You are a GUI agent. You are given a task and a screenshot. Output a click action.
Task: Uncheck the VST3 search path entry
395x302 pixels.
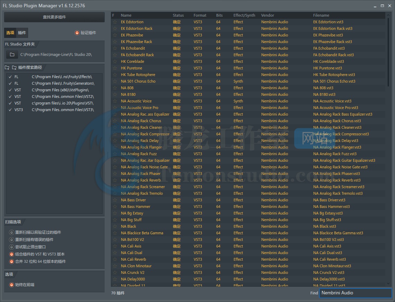coord(9,110)
